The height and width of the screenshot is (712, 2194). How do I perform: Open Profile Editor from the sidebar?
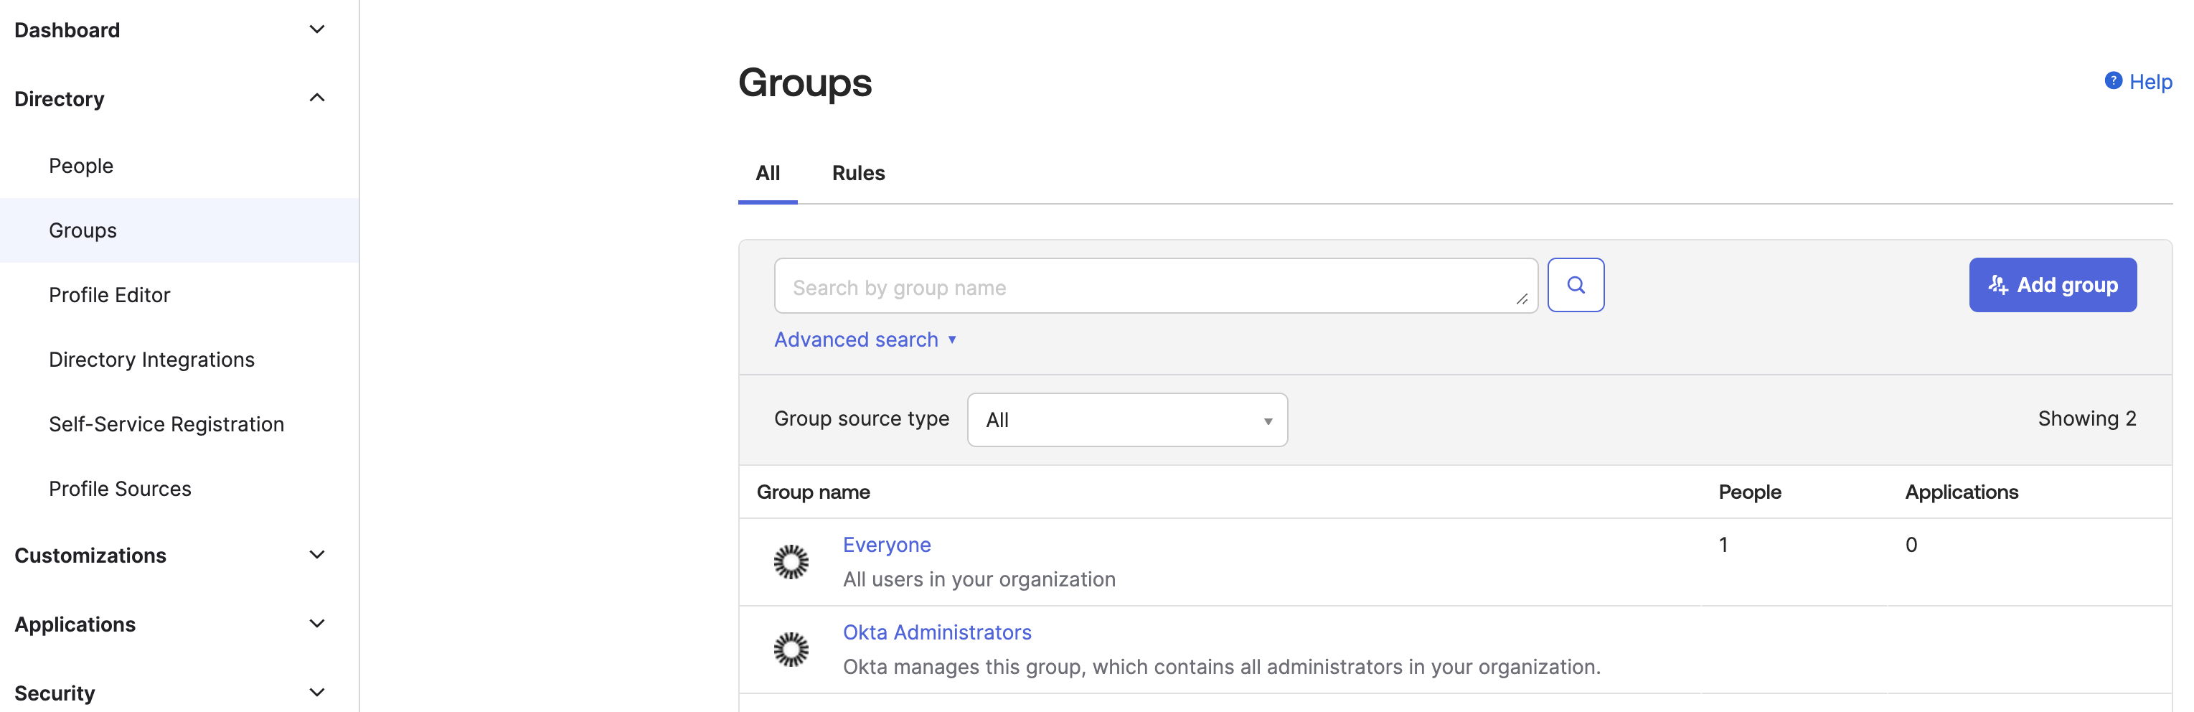pos(109,296)
